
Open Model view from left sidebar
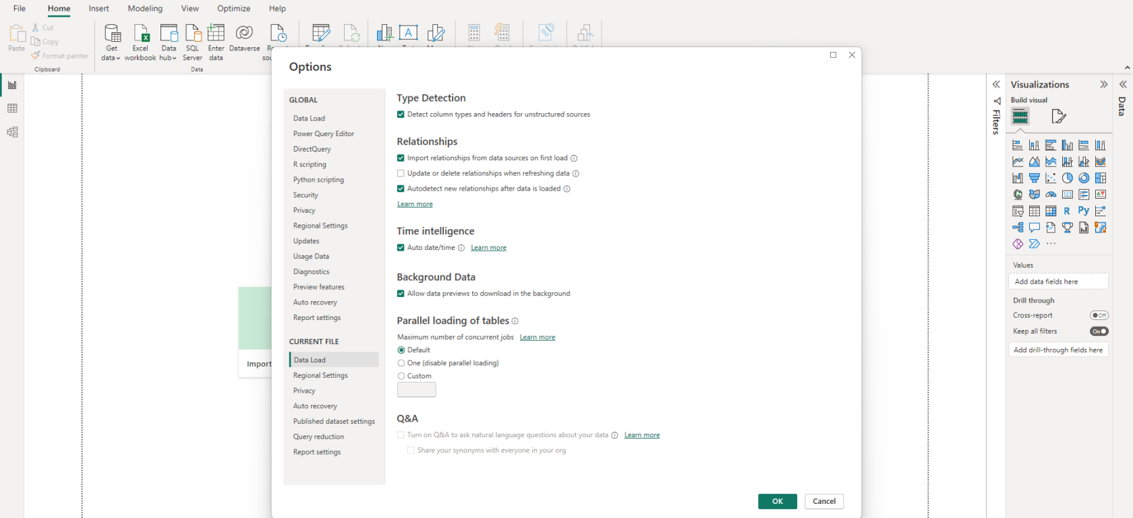tap(12, 132)
